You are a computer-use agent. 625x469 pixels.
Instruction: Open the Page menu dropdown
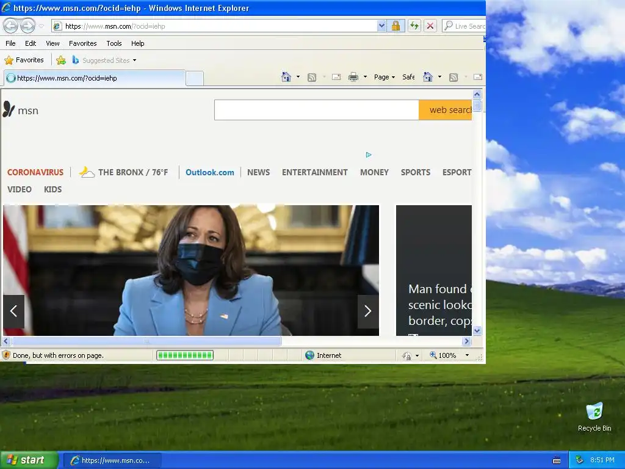click(385, 77)
